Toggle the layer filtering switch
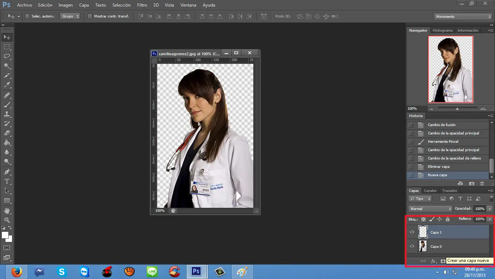The width and height of the screenshot is (495, 279). coord(491,198)
